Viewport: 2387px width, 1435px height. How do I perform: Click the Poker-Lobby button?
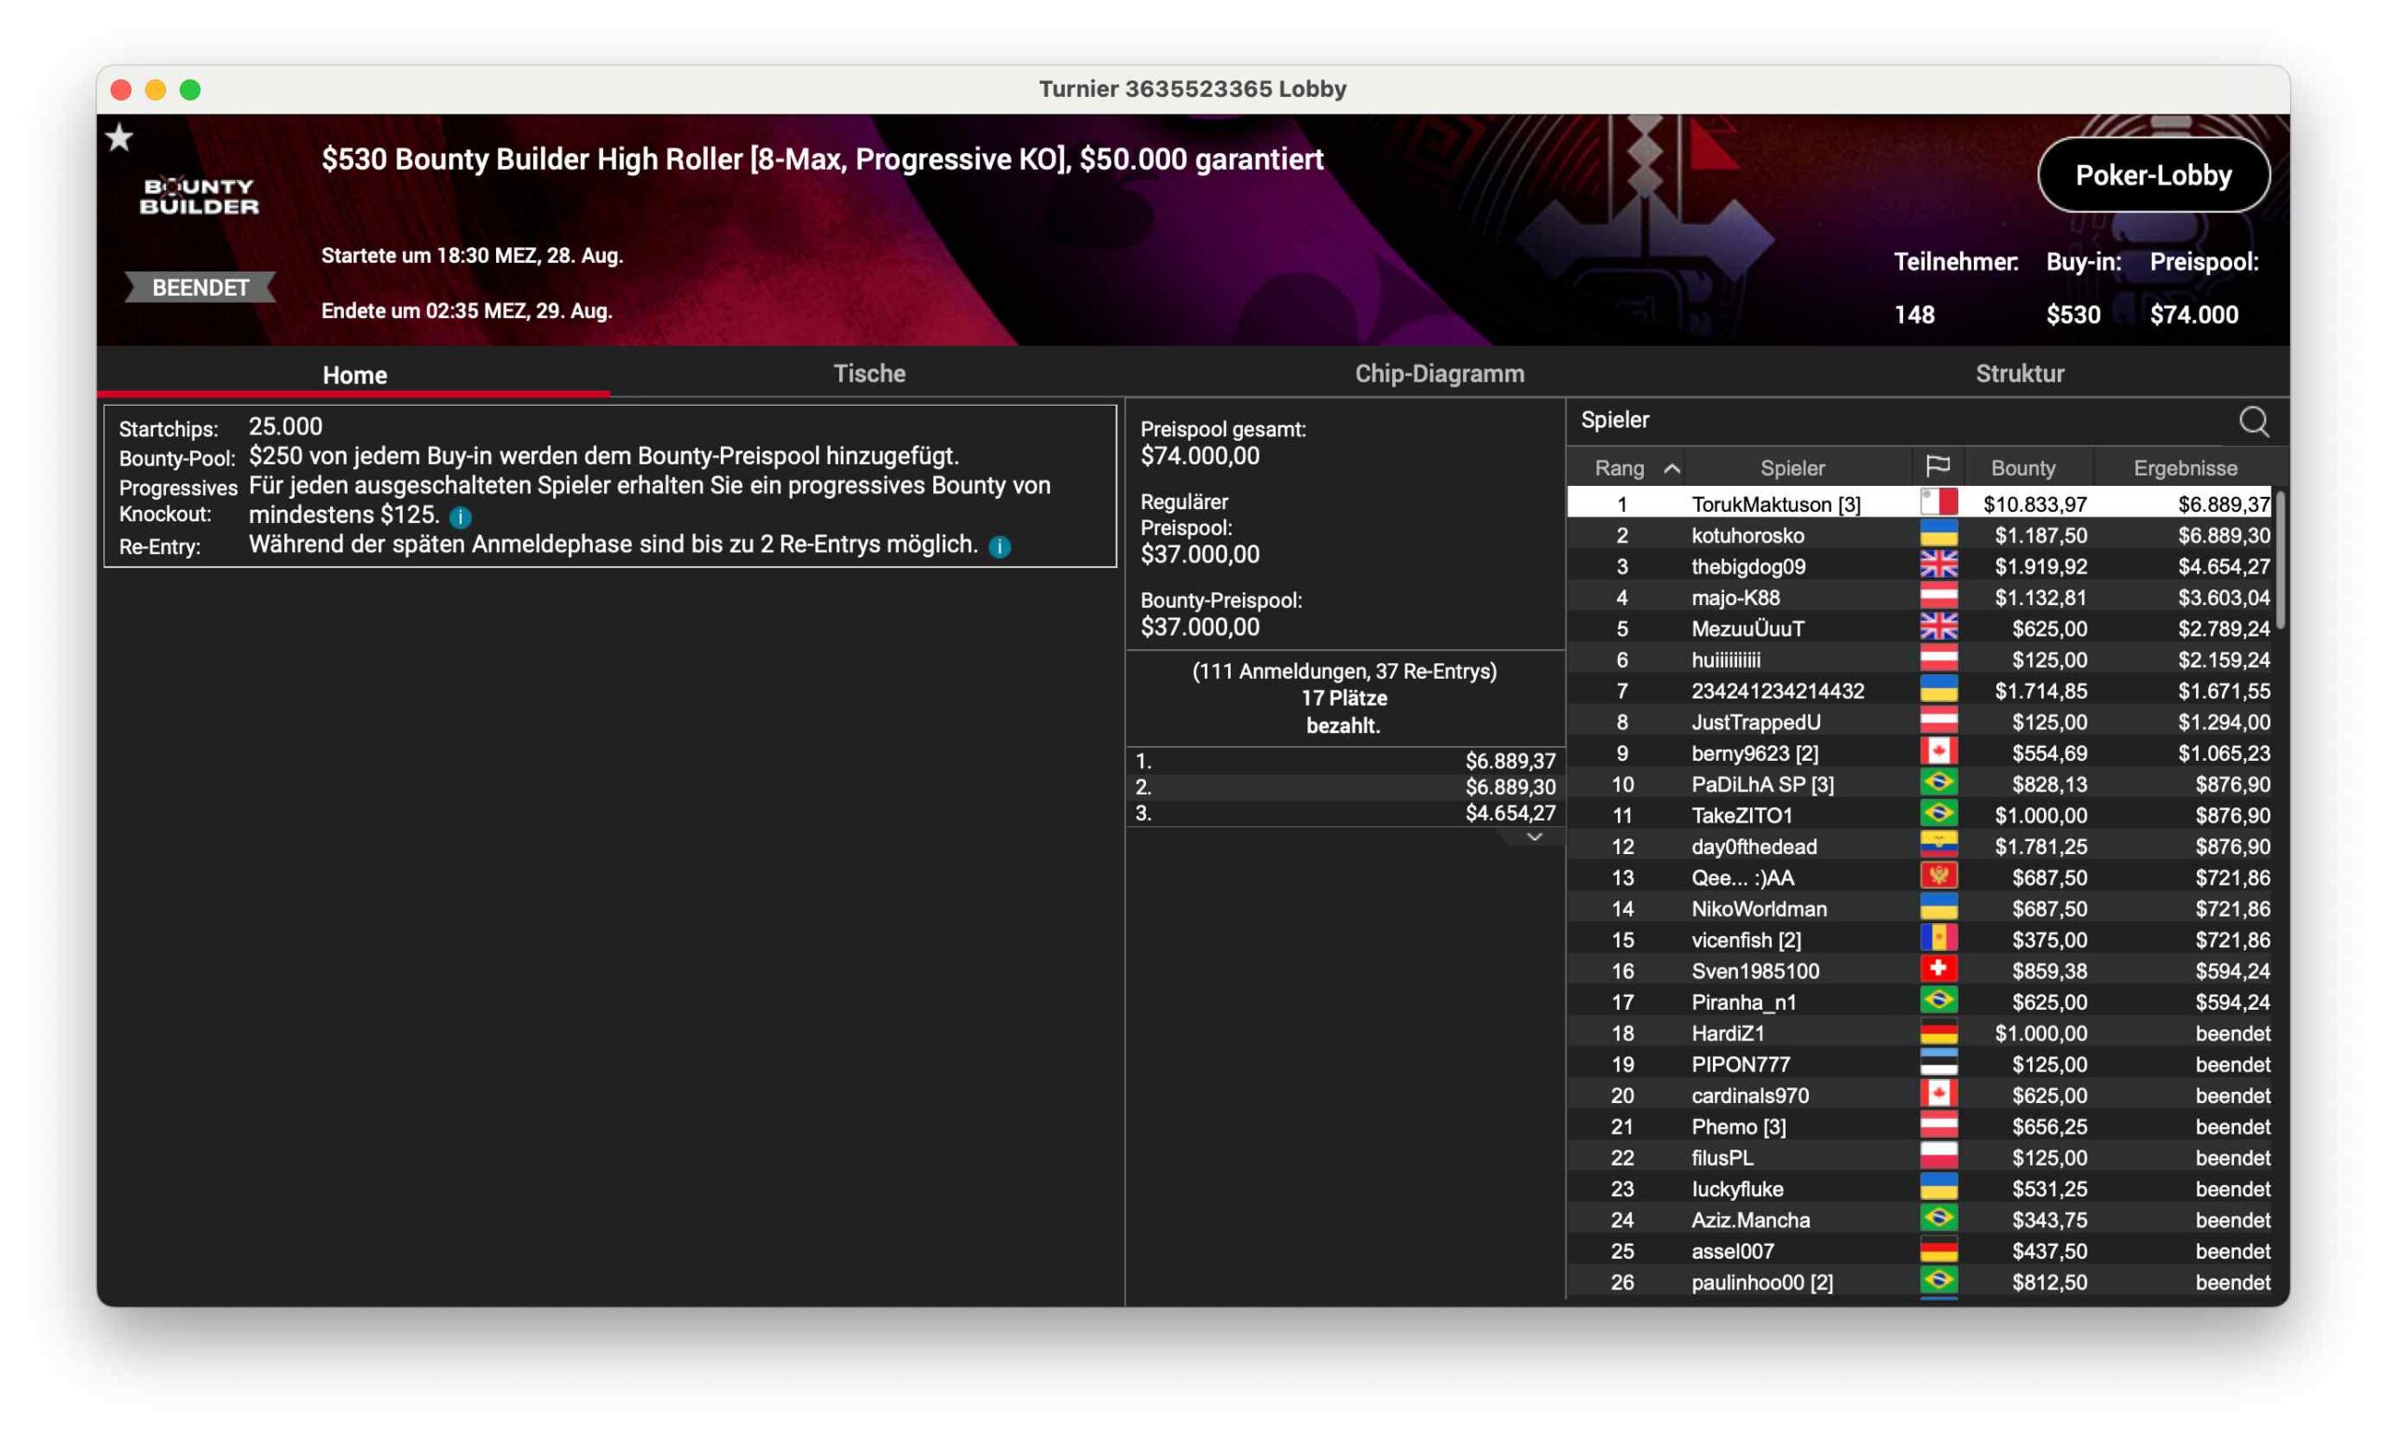click(x=2152, y=175)
